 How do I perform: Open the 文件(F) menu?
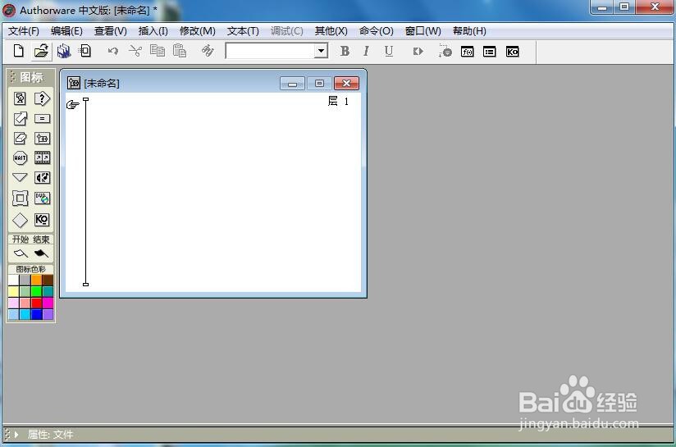pyautogui.click(x=24, y=31)
